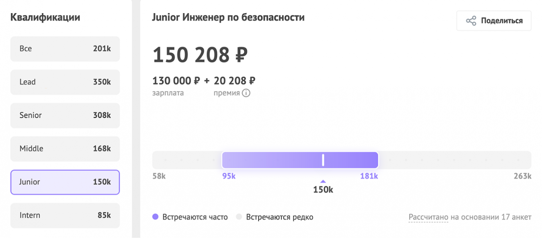
Task: Click the 263k maximum salary label
Action: 522,176
